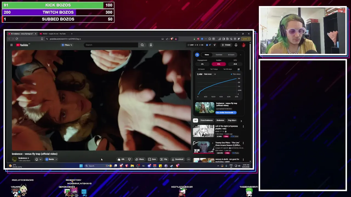
Task: Click the search magnifier button
Action: (142, 45)
